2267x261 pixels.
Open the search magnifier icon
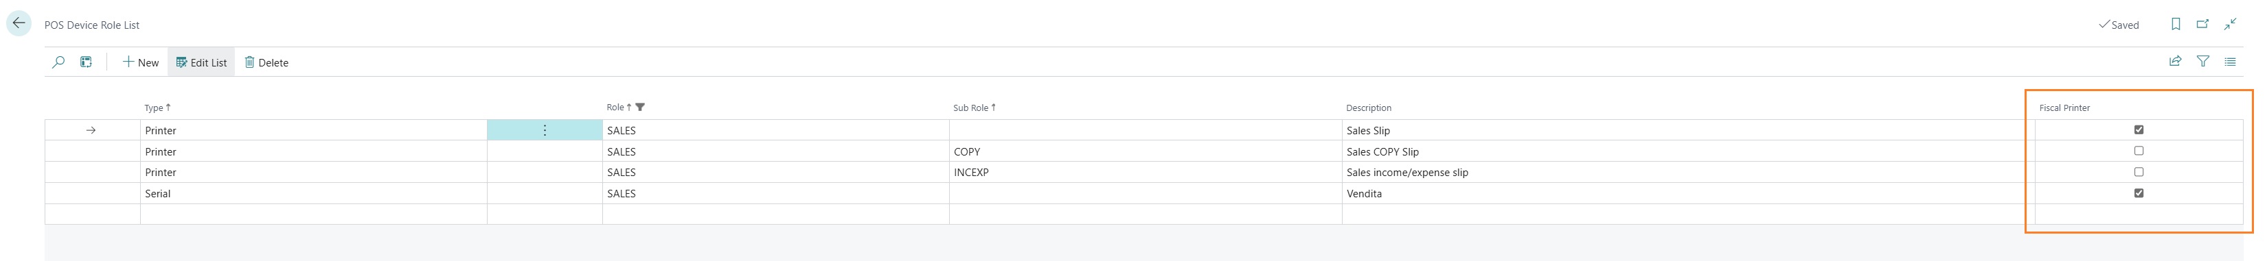[x=58, y=62]
